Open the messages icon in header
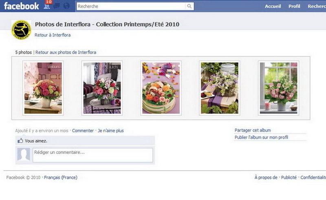Image resolution: width=326 pixels, height=200 pixels. pyautogui.click(x=56, y=6)
